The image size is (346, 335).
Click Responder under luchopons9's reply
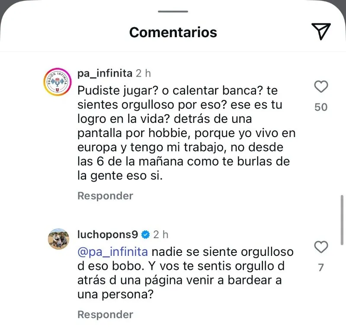(x=105, y=314)
